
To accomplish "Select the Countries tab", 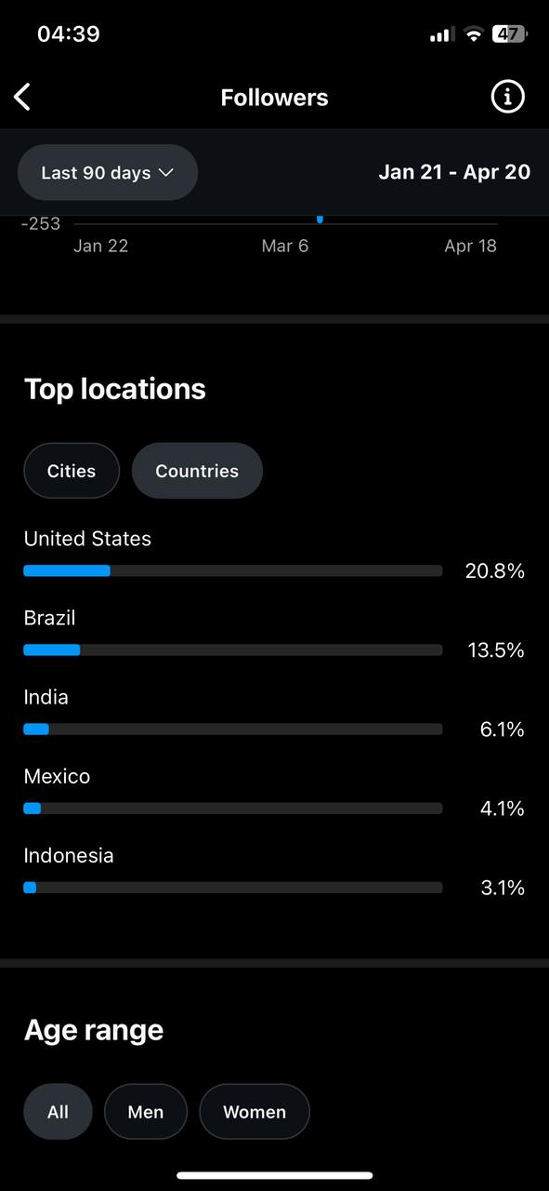I will 197,471.
